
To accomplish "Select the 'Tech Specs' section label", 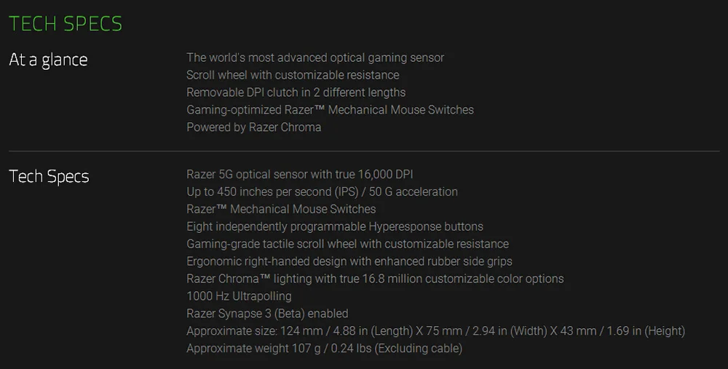I will (x=49, y=177).
